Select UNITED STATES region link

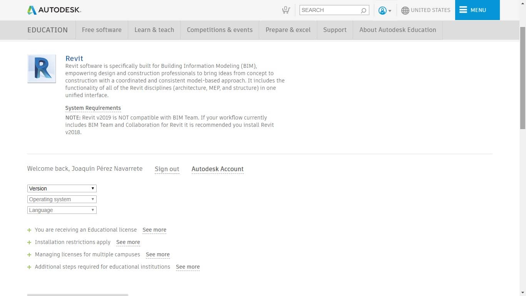pos(431,10)
